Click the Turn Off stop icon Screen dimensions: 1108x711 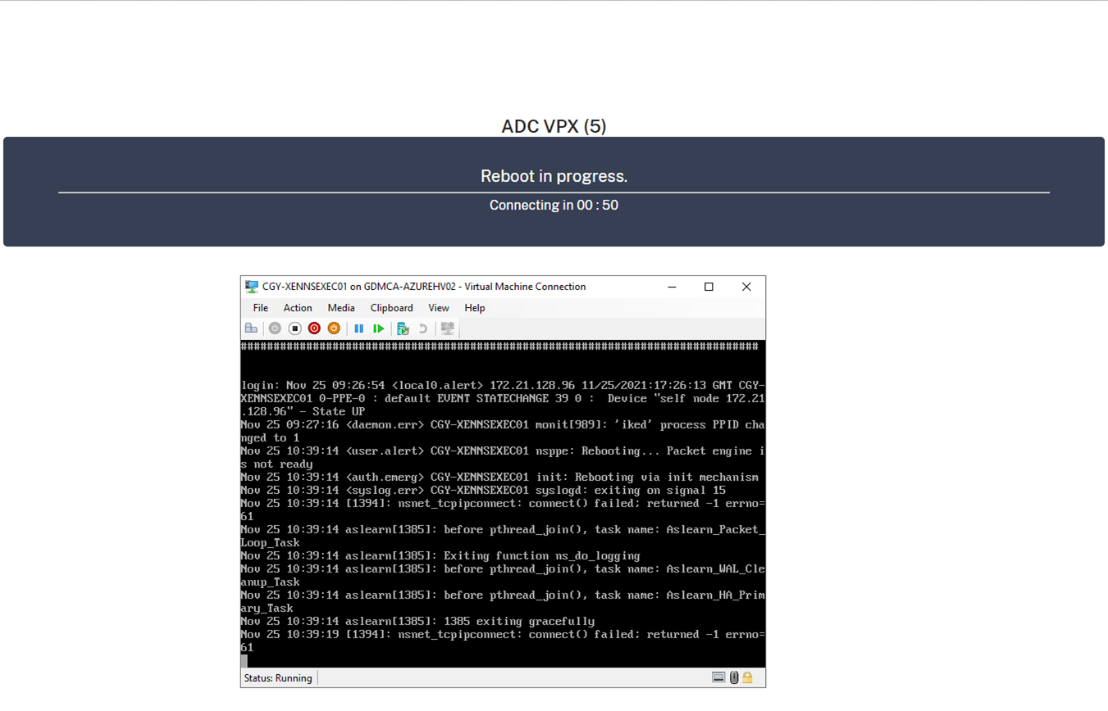tap(294, 328)
